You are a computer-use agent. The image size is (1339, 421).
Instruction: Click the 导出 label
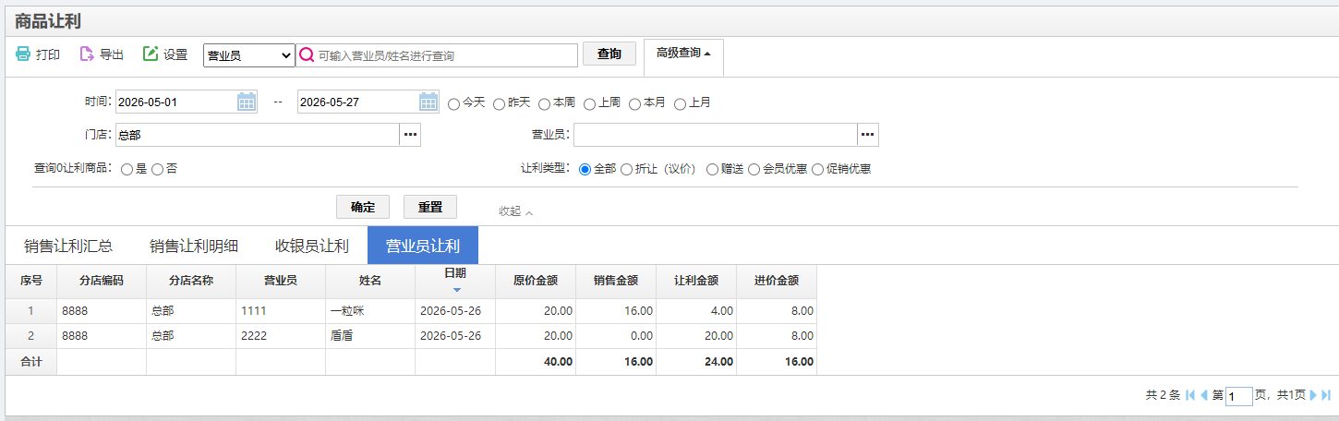112,55
